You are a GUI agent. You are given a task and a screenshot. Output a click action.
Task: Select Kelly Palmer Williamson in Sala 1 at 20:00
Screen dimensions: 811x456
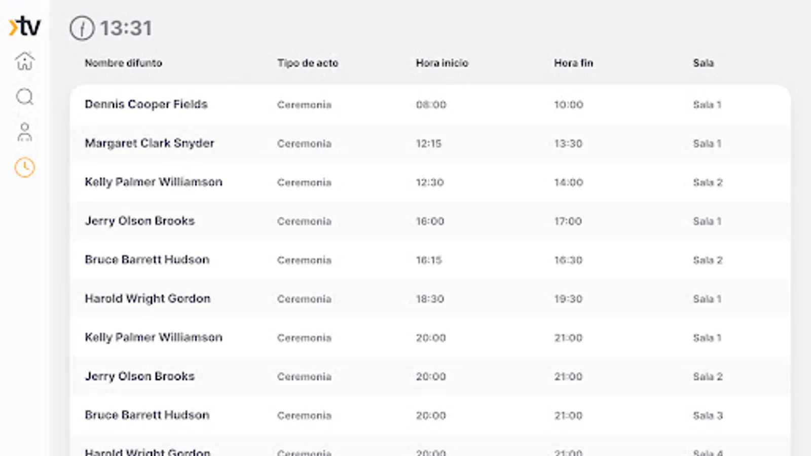[153, 337]
